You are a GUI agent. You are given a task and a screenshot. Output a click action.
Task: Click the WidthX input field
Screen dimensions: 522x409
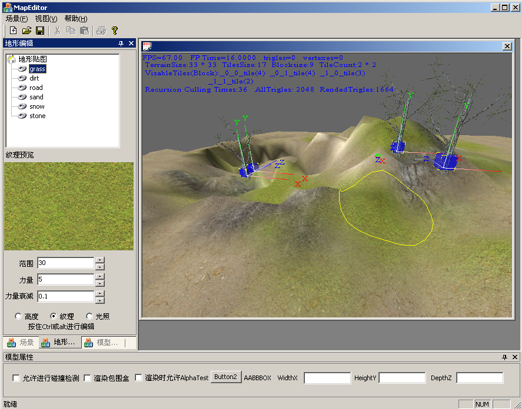click(327, 378)
